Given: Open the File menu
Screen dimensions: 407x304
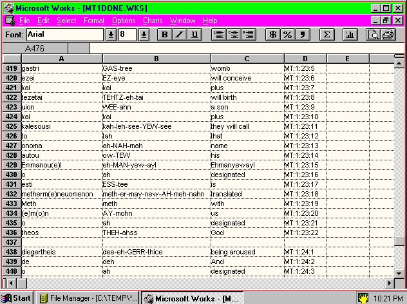Looking at the screenshot, I should 24,21.
